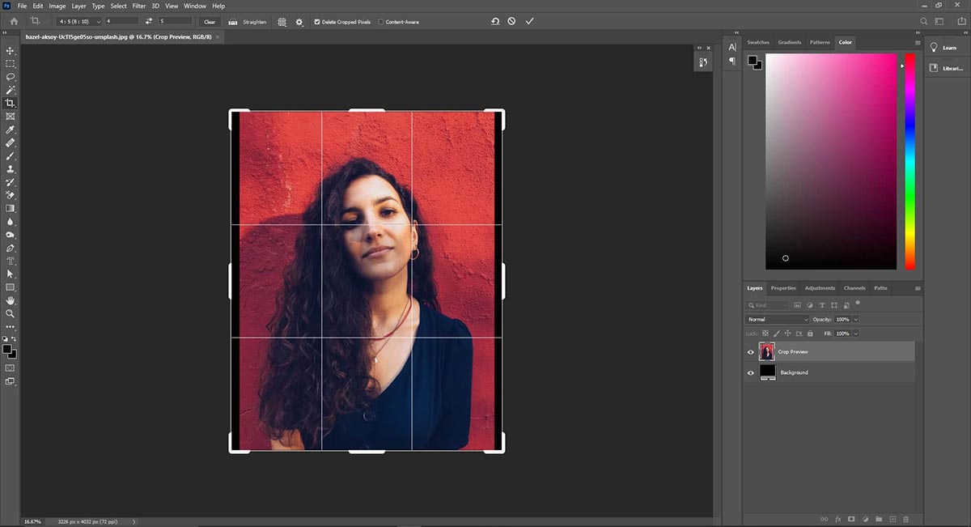This screenshot has height=527, width=971.
Task: Cancel the crop operation
Action: 511,21
